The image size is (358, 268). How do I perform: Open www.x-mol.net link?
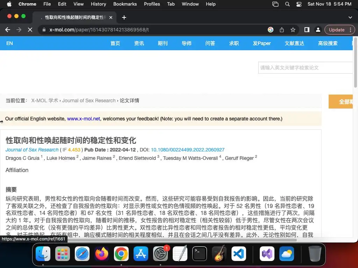coord(84,119)
